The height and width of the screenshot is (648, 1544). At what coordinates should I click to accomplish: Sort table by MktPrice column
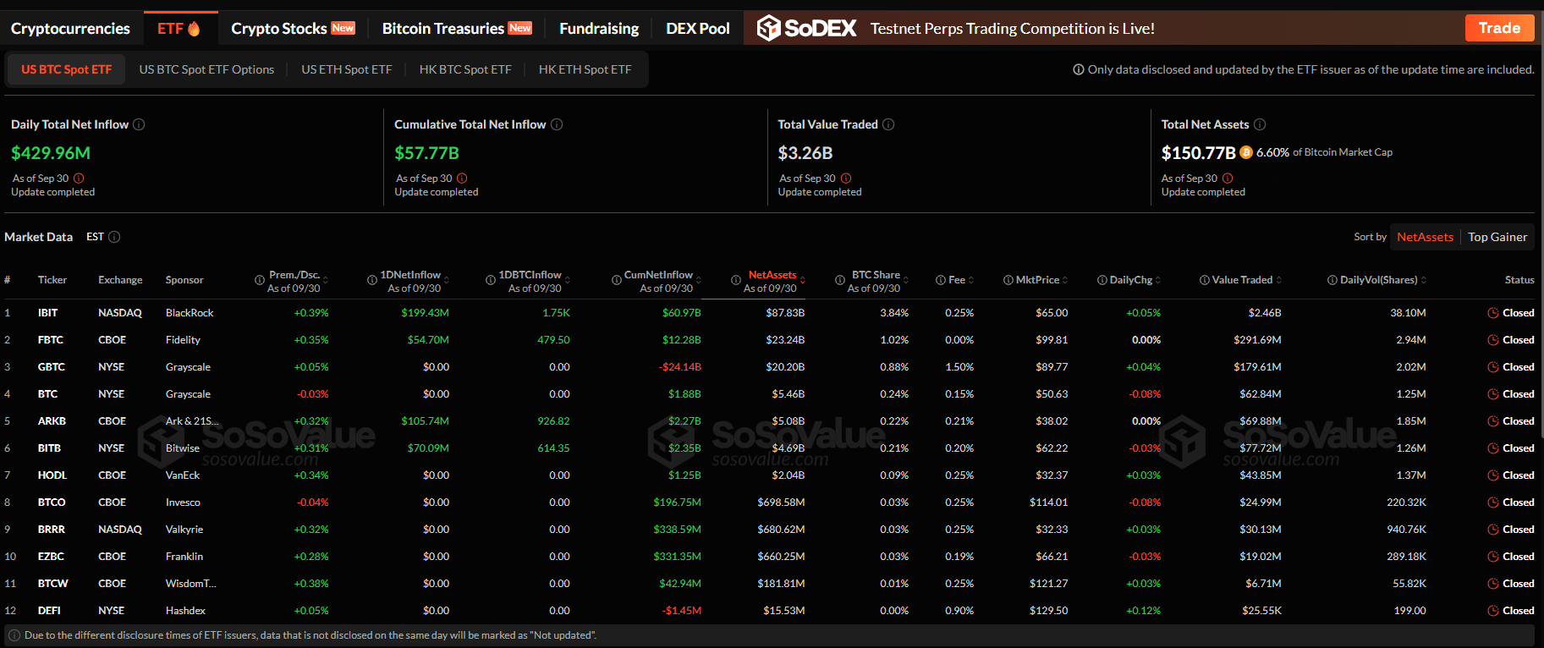click(1037, 280)
